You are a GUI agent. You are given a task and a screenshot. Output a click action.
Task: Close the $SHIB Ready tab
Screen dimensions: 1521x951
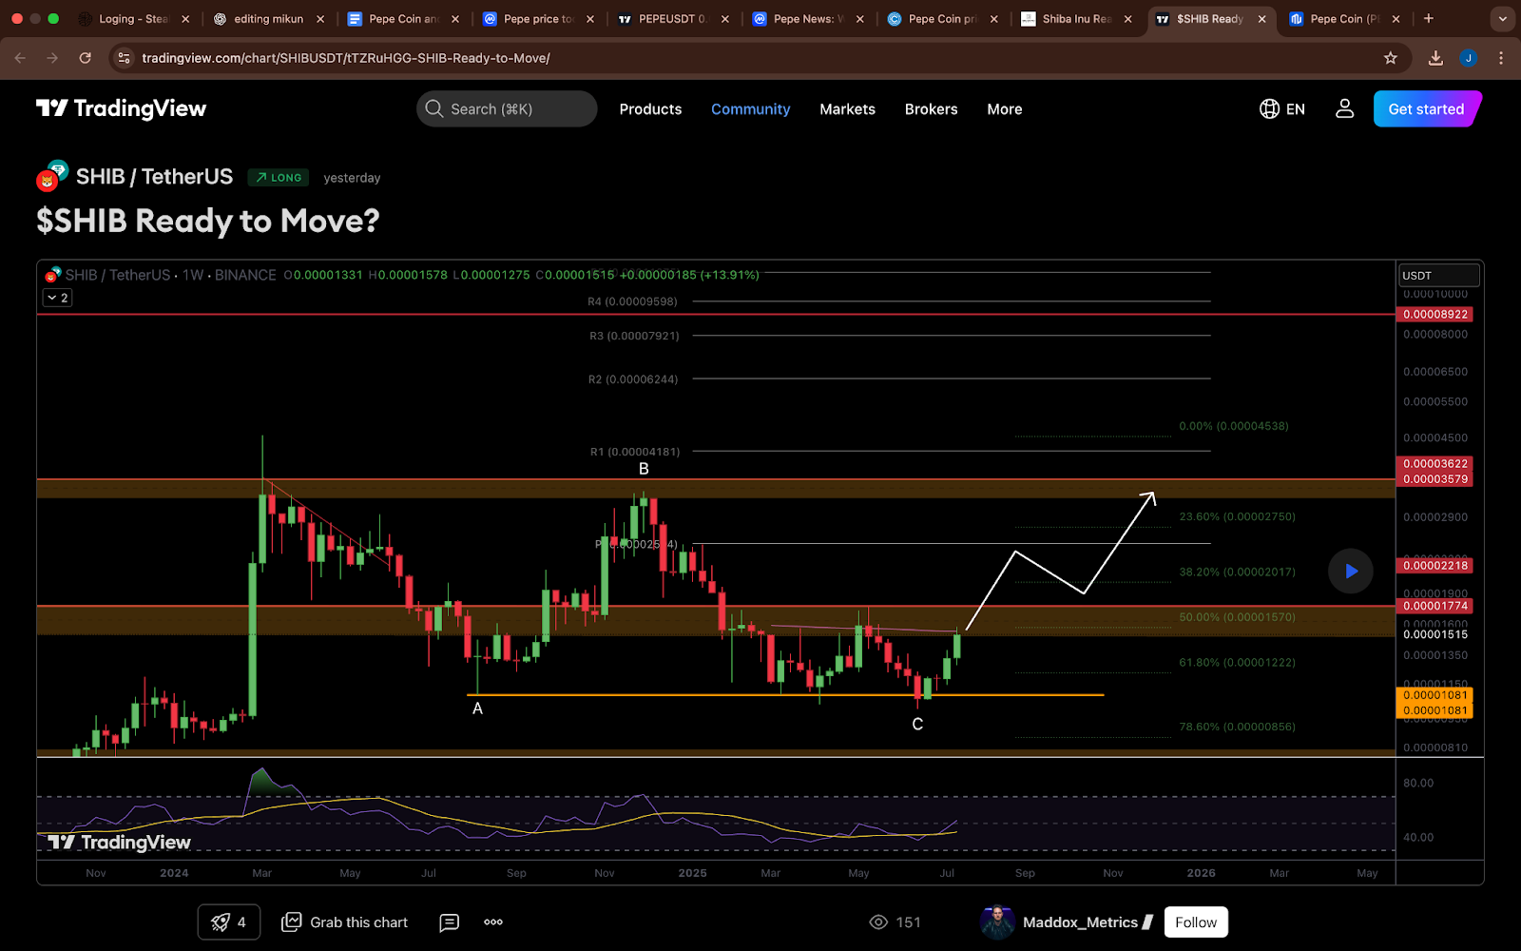point(1261,18)
